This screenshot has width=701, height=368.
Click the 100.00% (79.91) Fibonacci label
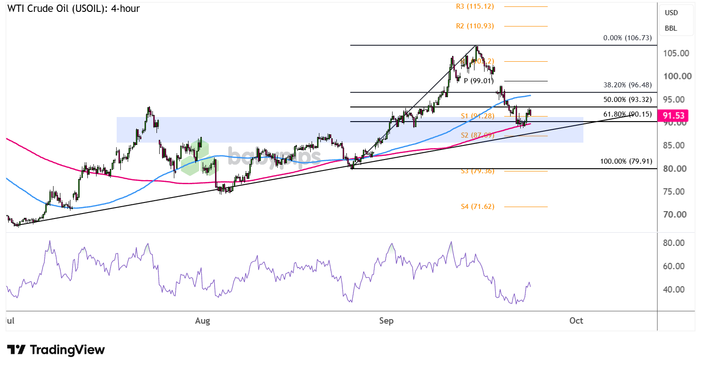tap(626, 161)
